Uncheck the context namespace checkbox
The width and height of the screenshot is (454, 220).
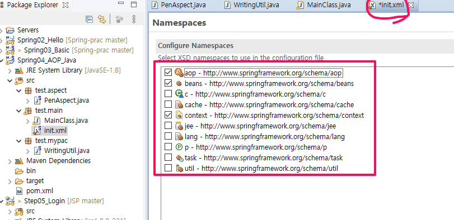pos(168,115)
